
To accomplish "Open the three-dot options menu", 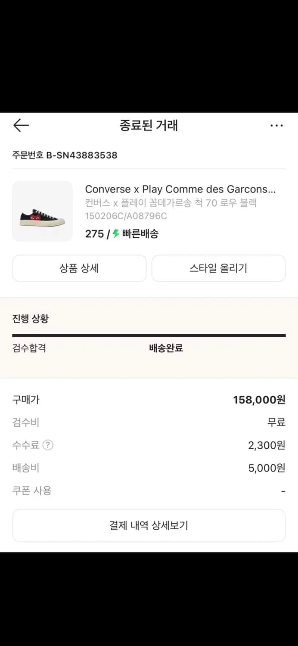I will click(x=276, y=125).
